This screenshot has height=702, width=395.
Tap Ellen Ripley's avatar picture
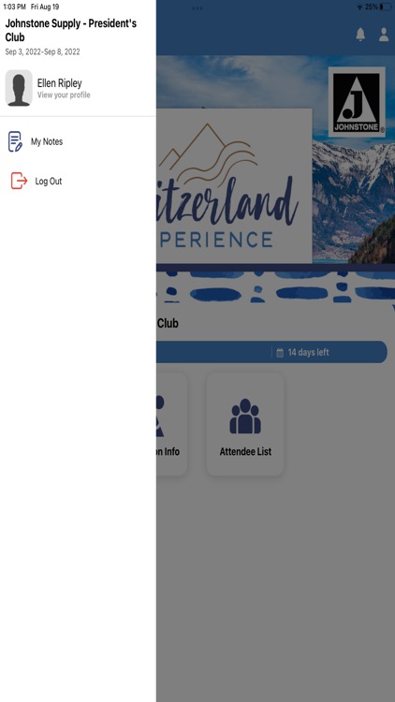(19, 88)
